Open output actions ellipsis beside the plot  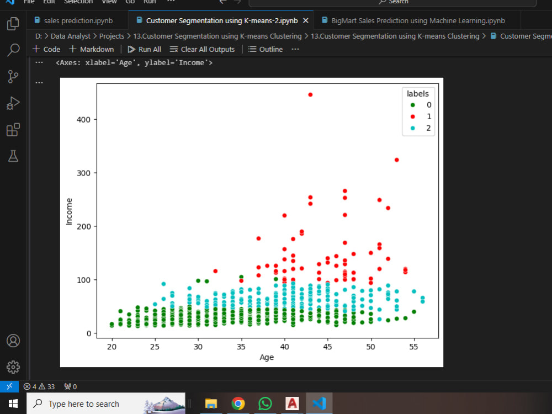click(x=39, y=83)
